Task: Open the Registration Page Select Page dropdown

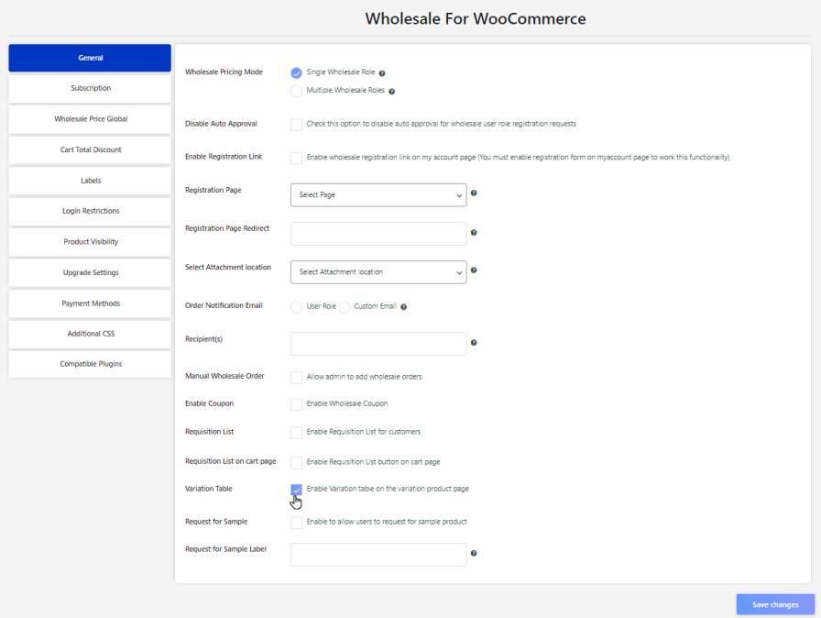Action: [378, 194]
